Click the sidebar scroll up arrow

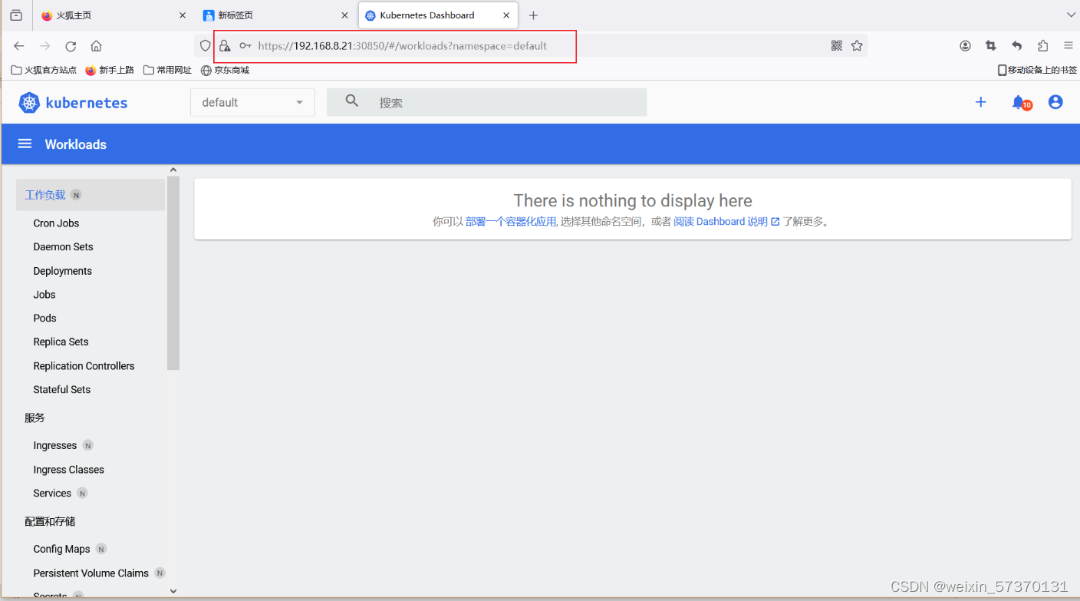173,170
